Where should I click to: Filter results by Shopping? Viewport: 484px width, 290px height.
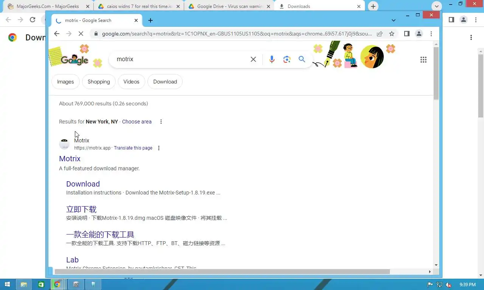coord(99,82)
